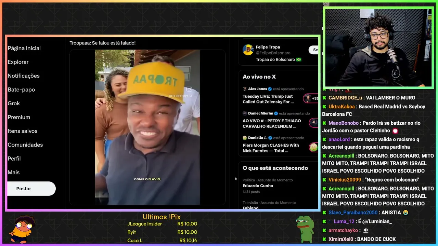The height and width of the screenshot is (246, 438).
Task: Click the instagram watermark icon on video
Action: (x=189, y=89)
